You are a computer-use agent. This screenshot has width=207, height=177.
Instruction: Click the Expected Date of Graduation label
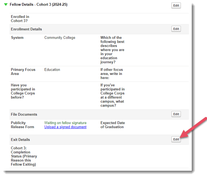pos(113,125)
